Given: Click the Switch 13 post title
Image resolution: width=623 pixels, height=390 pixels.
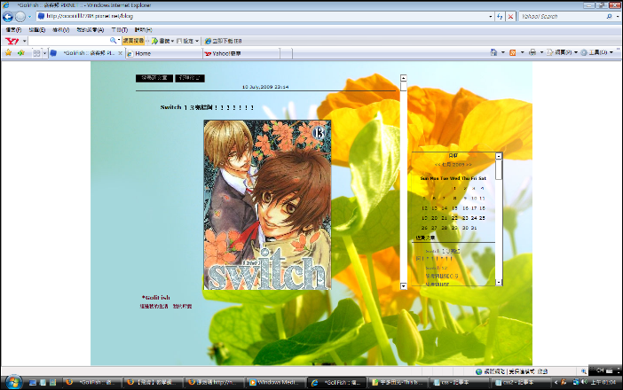Looking at the screenshot, I should coord(207,107).
